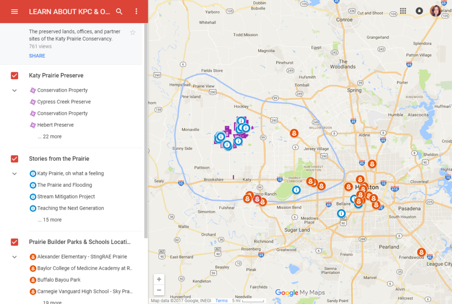The width and height of the screenshot is (452, 304).
Task: Open the navigation hamburger menu
Action: [x=15, y=11]
